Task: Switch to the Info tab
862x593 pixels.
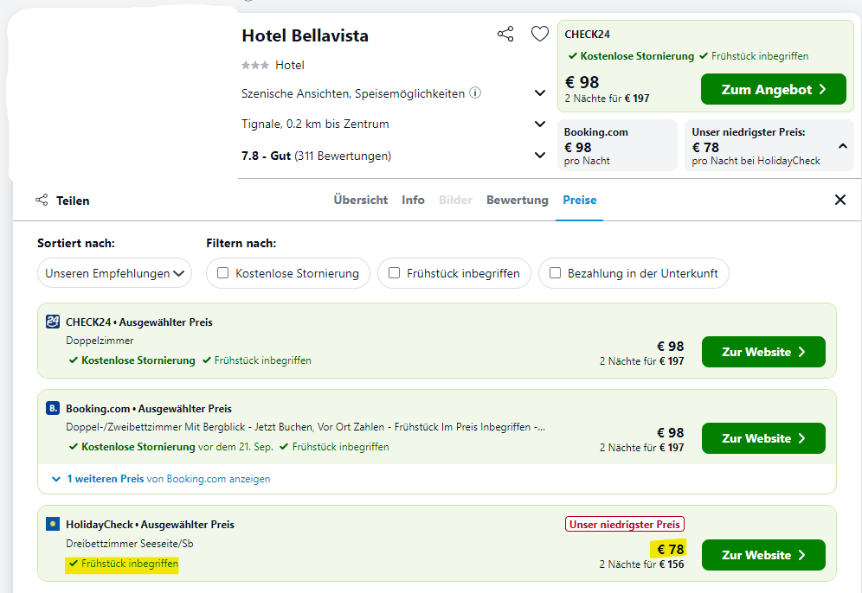Action: coord(413,200)
